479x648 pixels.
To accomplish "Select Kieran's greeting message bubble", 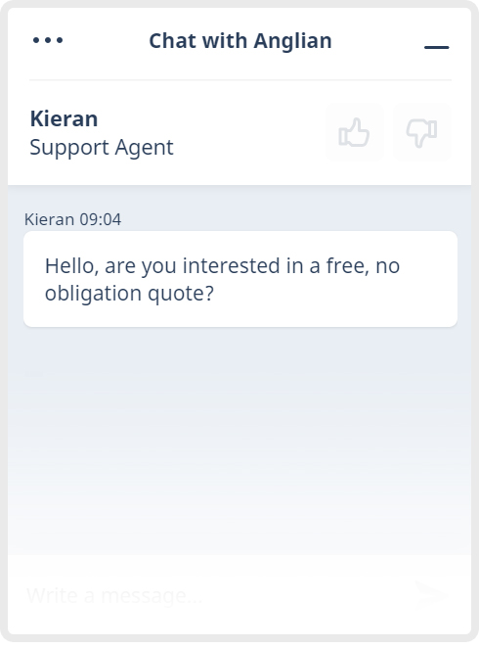I will click(x=240, y=279).
